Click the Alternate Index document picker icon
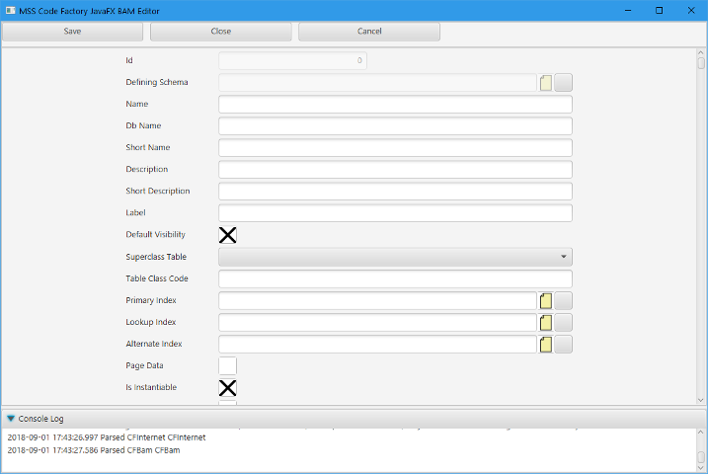708x474 pixels. (545, 344)
